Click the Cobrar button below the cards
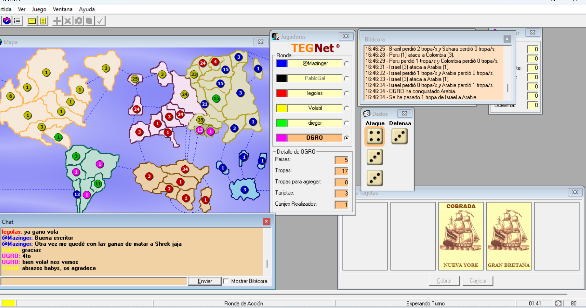 click(444, 280)
